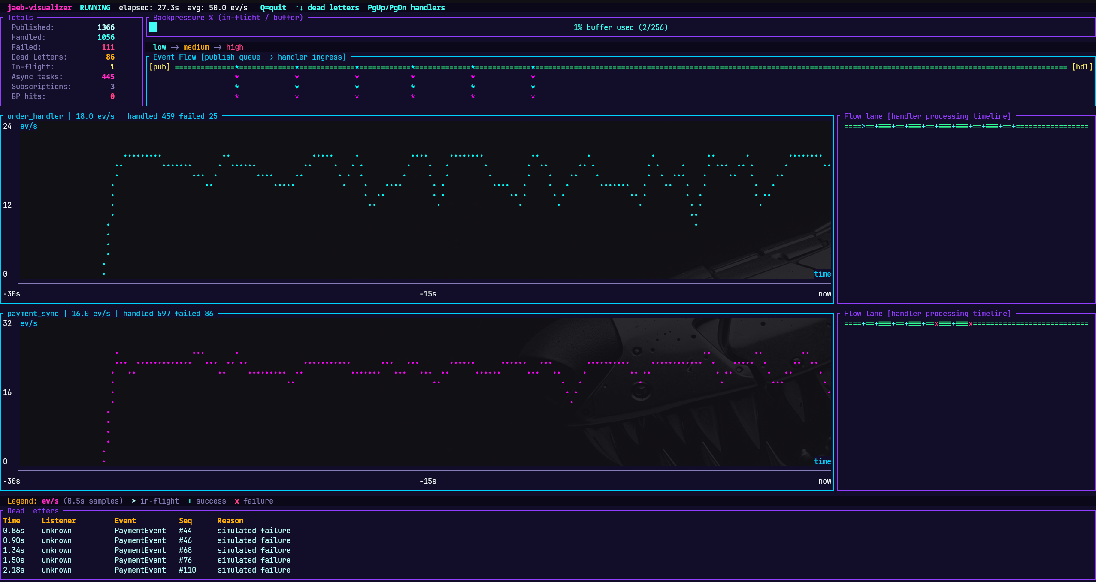This screenshot has width=1096, height=582.
Task: Click the Seq column header
Action: 185,521
